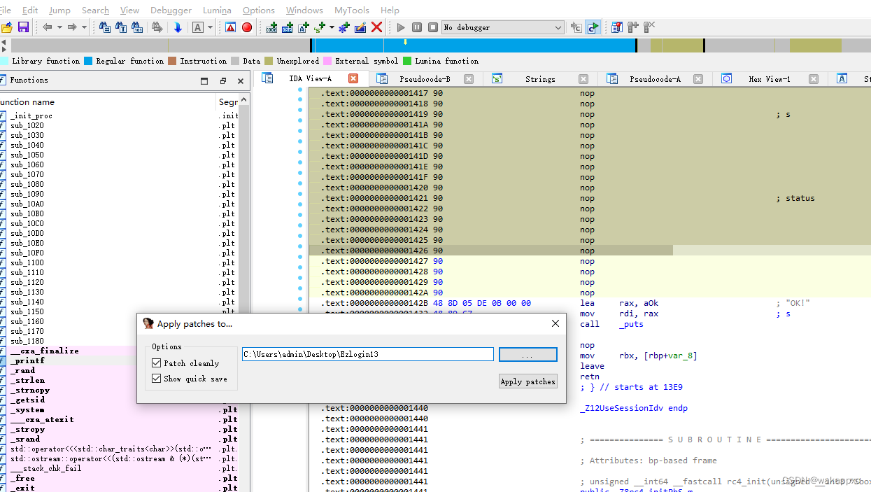Close the 'Apply patches to...' dialog
This screenshot has height=492, width=871.
(x=555, y=323)
